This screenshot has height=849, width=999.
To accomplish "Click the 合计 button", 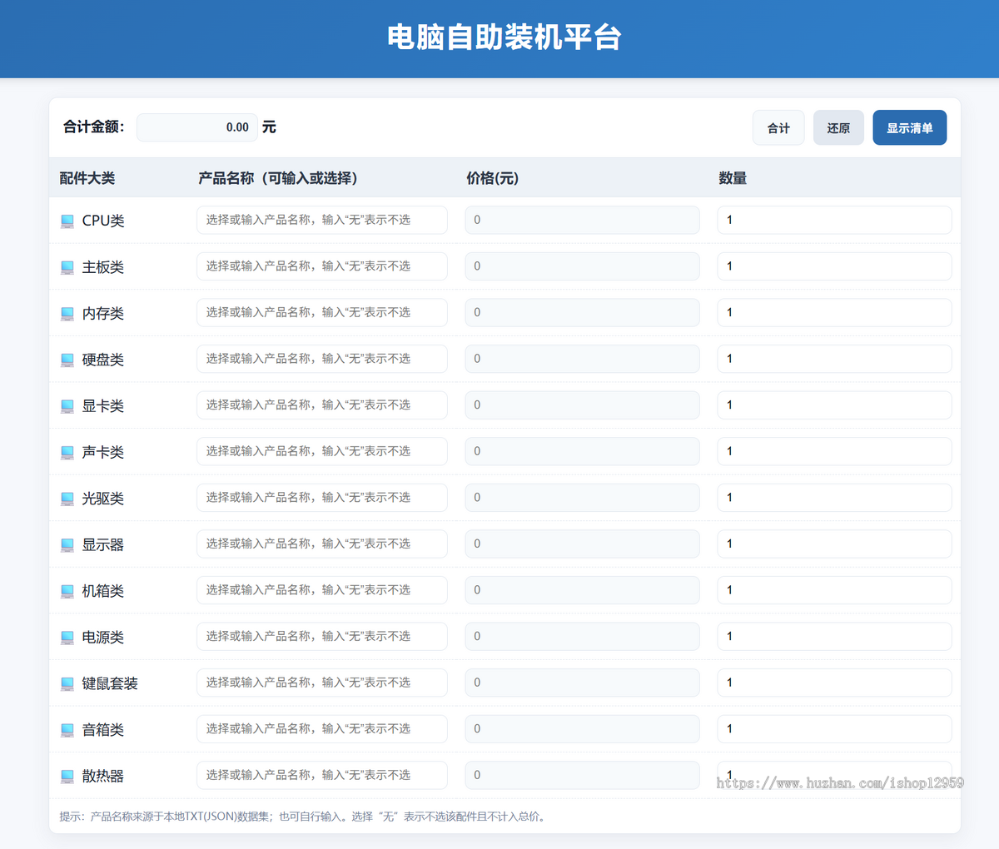I will pos(778,127).
